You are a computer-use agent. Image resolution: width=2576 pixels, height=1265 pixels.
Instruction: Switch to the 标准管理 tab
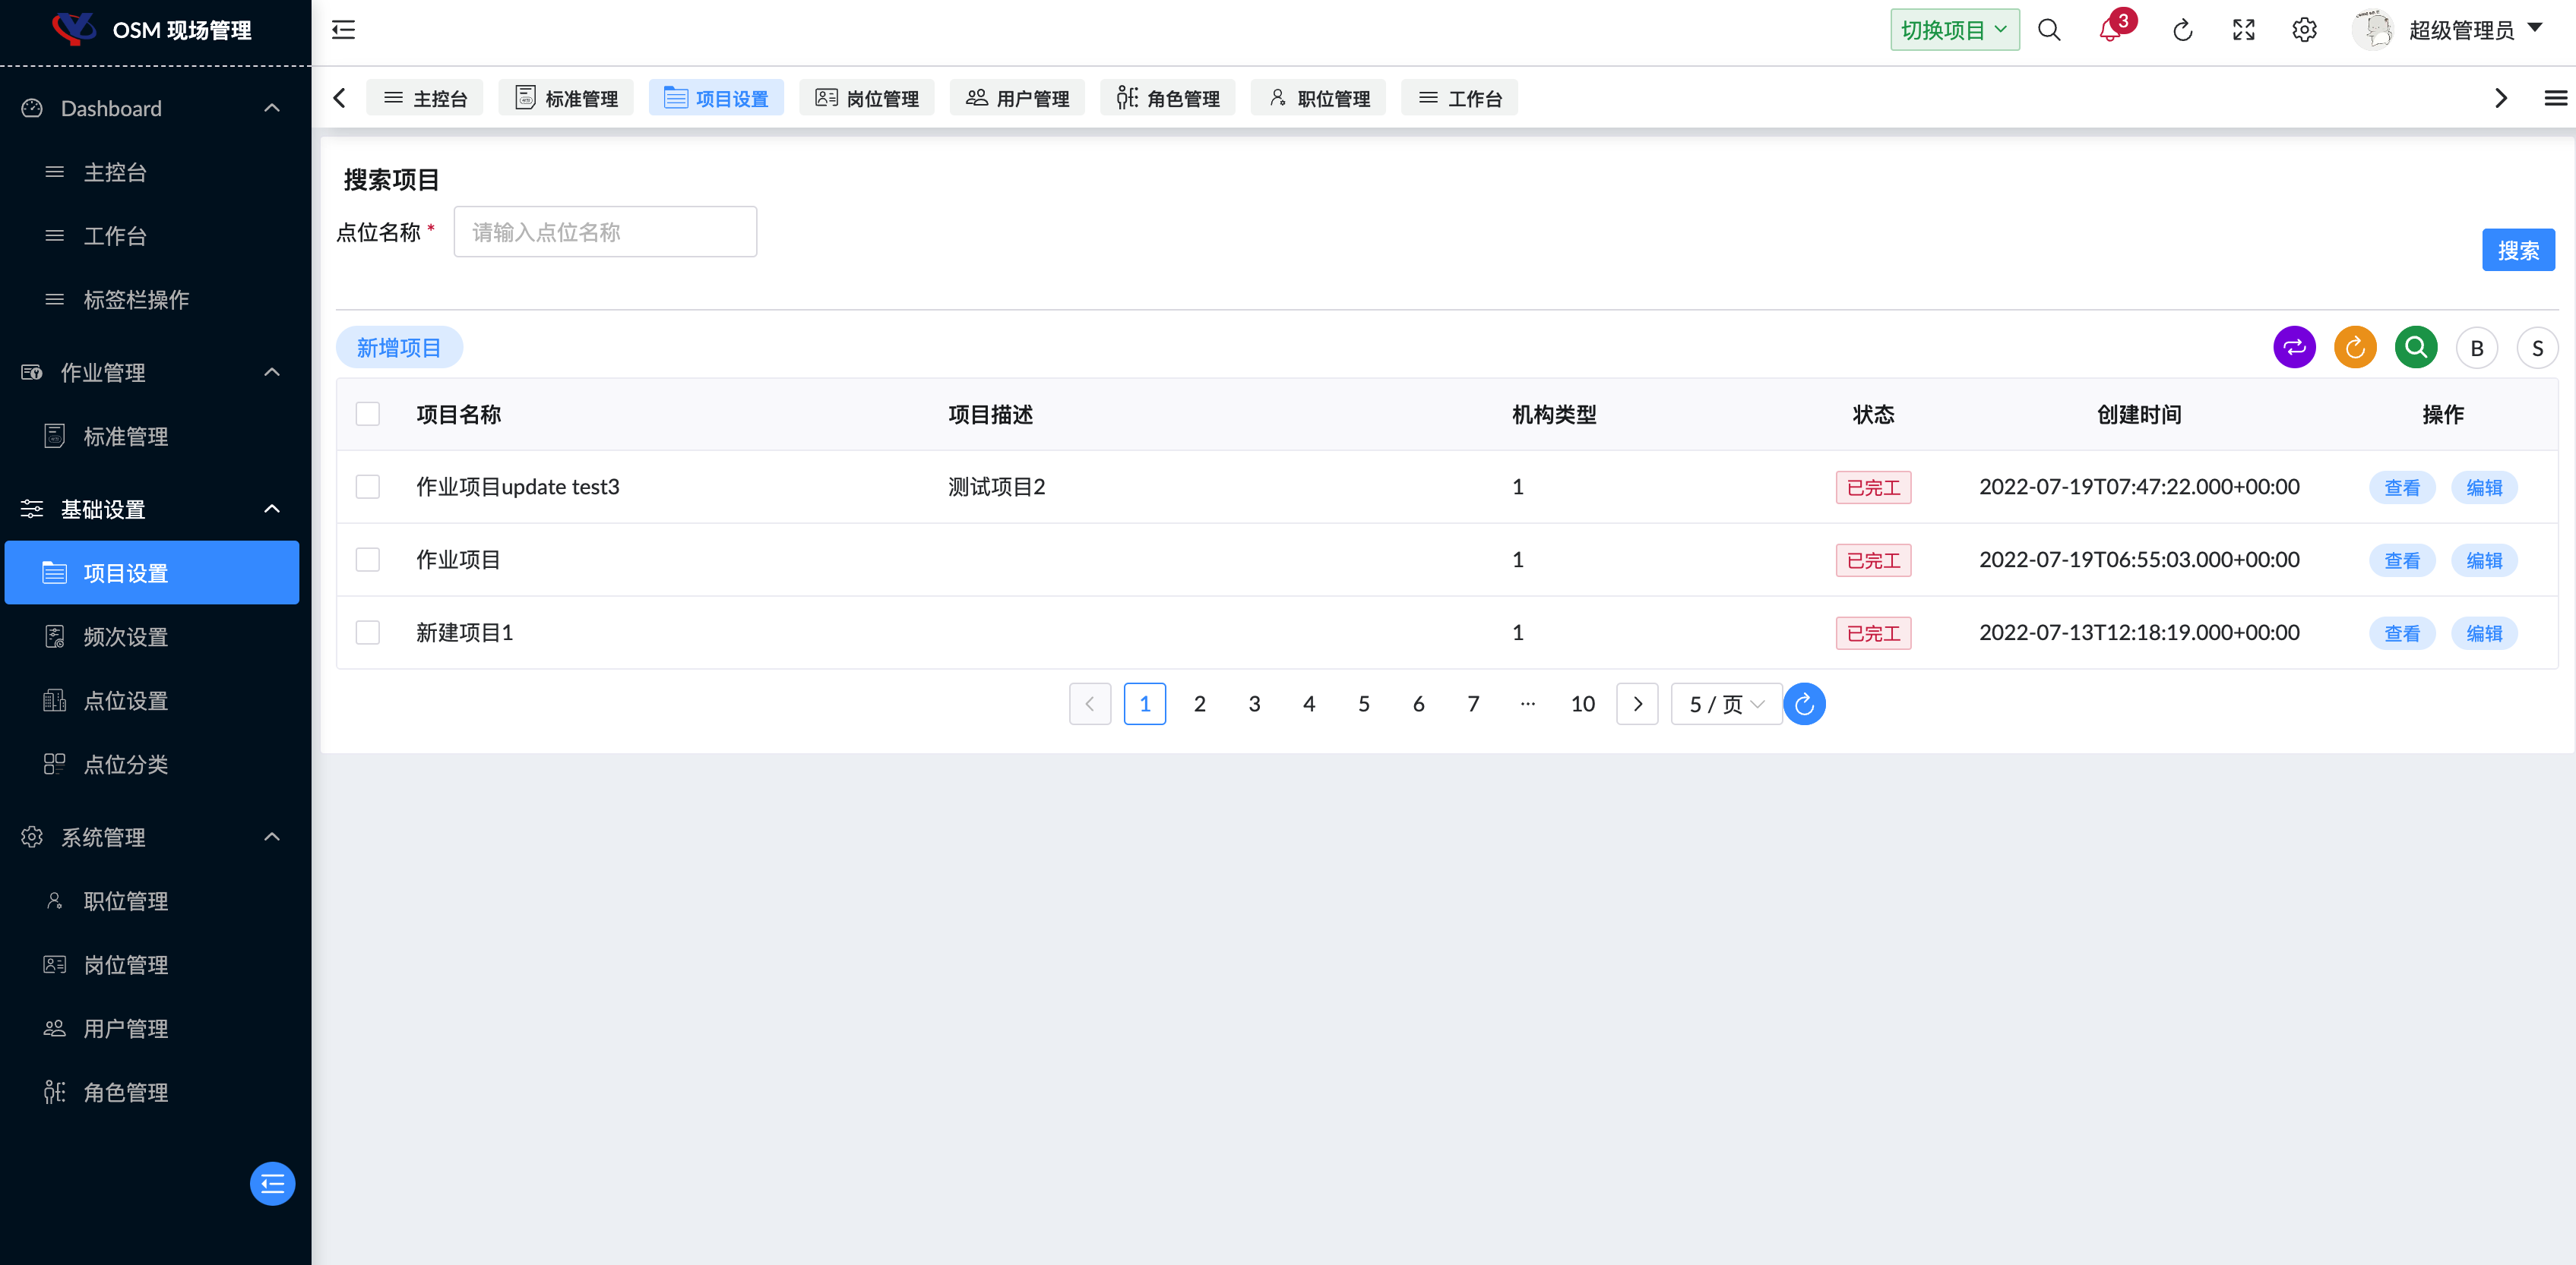coord(566,98)
